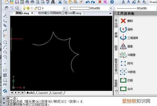
Task: Open help via question mark icon
Action: [x=112, y=2]
